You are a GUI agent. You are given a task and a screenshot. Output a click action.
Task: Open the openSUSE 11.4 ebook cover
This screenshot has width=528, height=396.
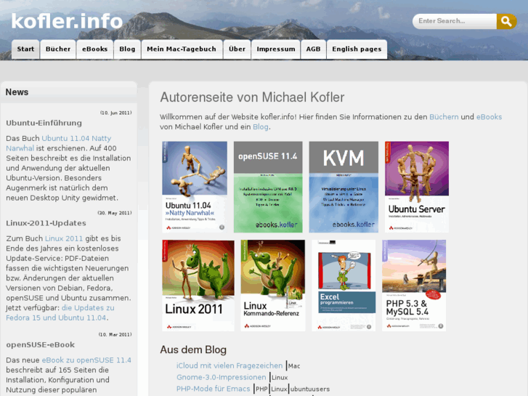268,187
